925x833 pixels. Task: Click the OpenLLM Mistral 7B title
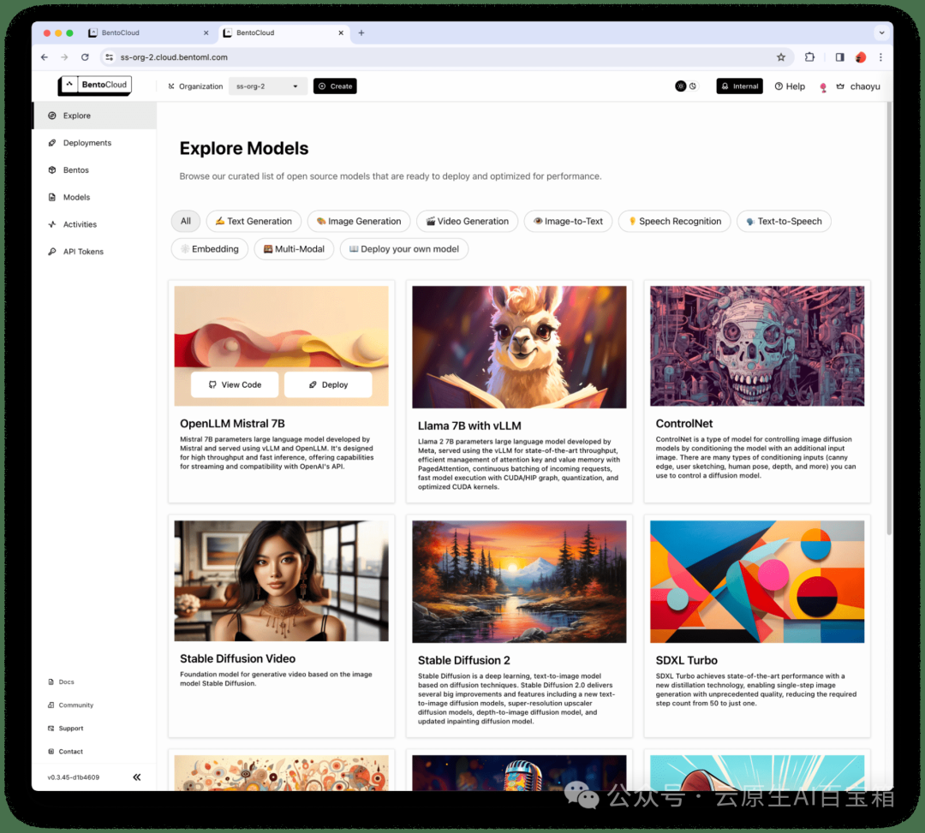(x=232, y=423)
